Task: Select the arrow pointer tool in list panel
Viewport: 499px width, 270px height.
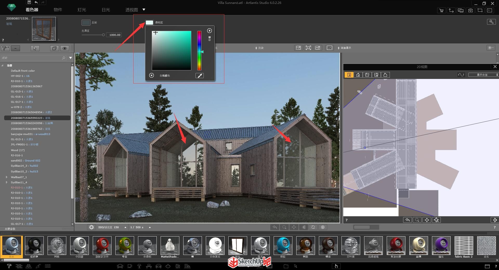Action: point(35,48)
